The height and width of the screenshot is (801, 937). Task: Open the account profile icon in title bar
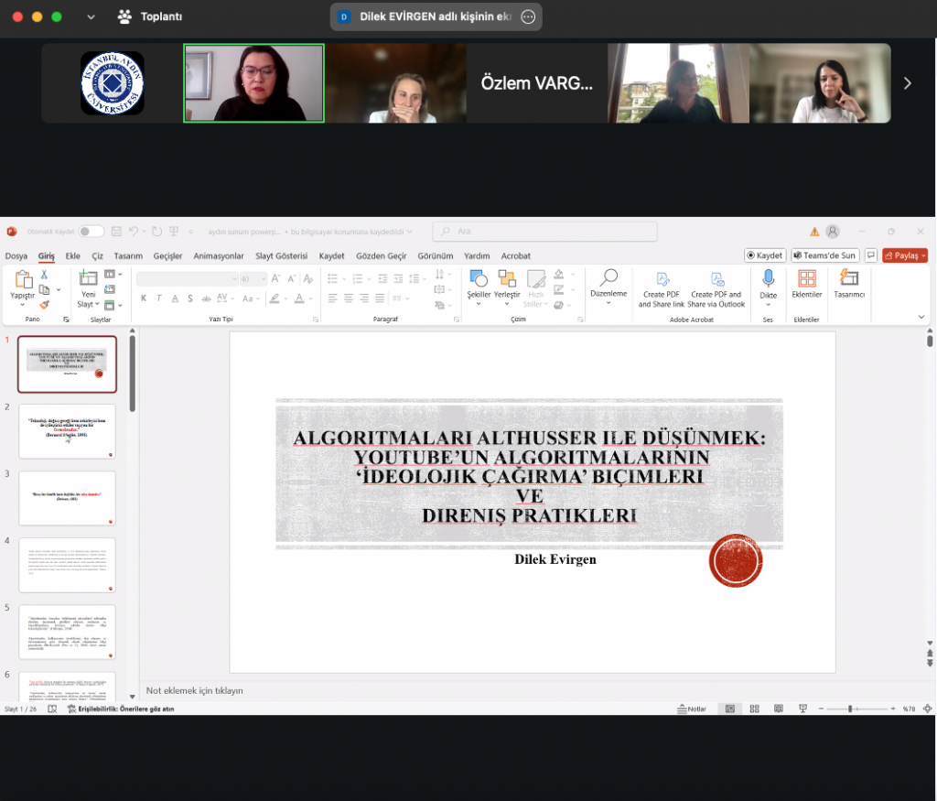tap(833, 232)
